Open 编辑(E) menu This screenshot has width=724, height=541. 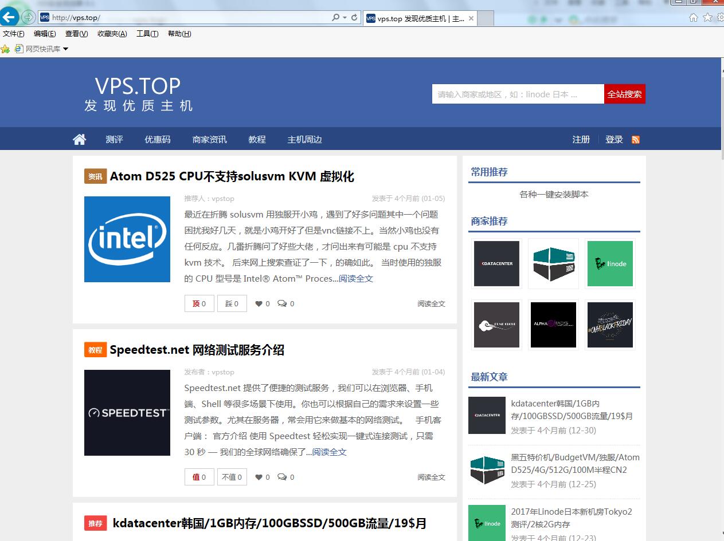pos(45,34)
